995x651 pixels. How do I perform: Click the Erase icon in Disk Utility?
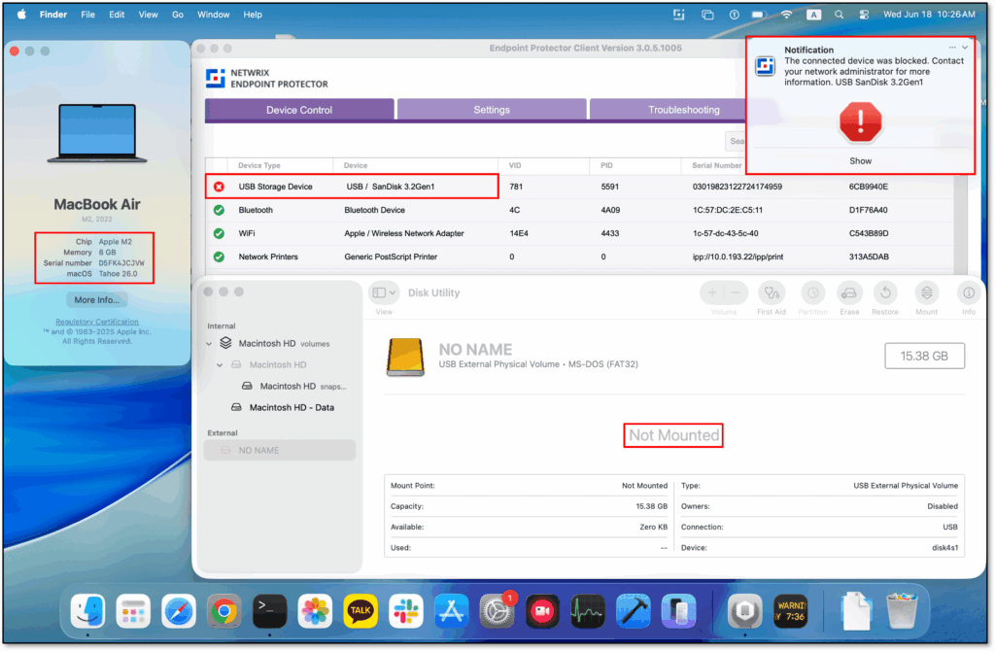pos(849,293)
